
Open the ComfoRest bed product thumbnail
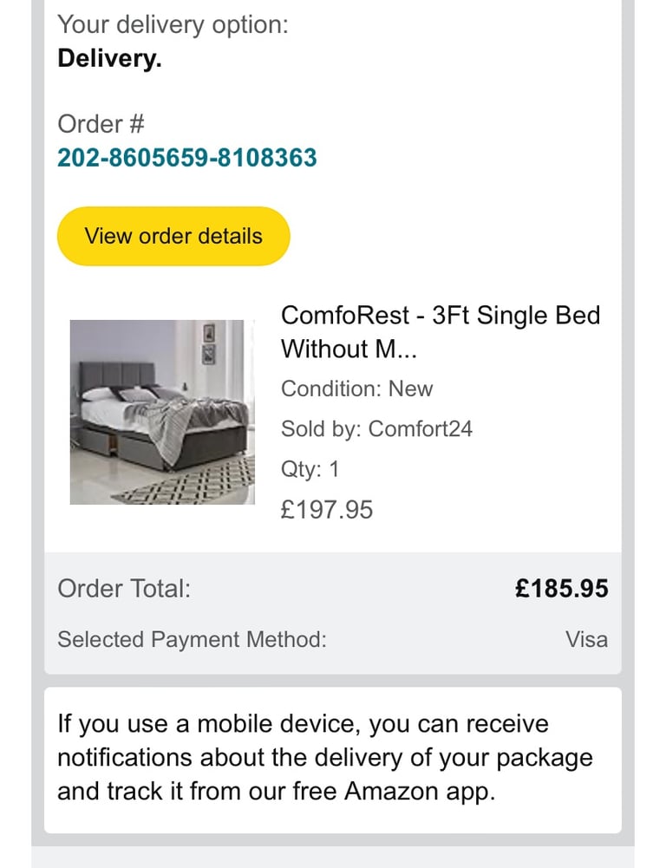162,412
